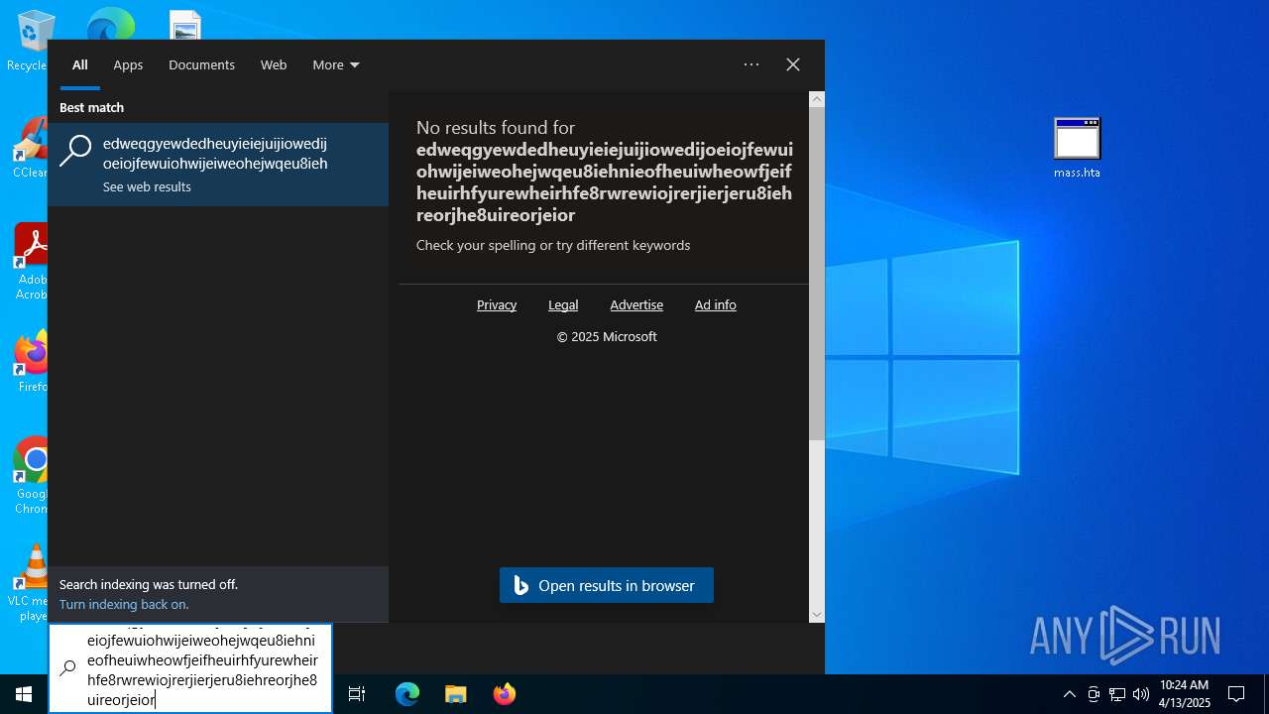Click the '© 2025 Microsoft' text

pos(607,336)
